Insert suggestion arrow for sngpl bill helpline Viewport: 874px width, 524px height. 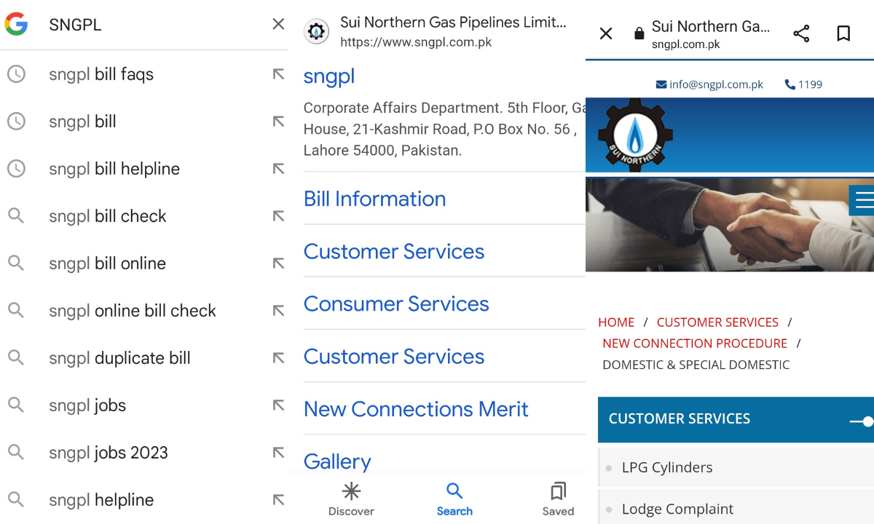tap(278, 169)
